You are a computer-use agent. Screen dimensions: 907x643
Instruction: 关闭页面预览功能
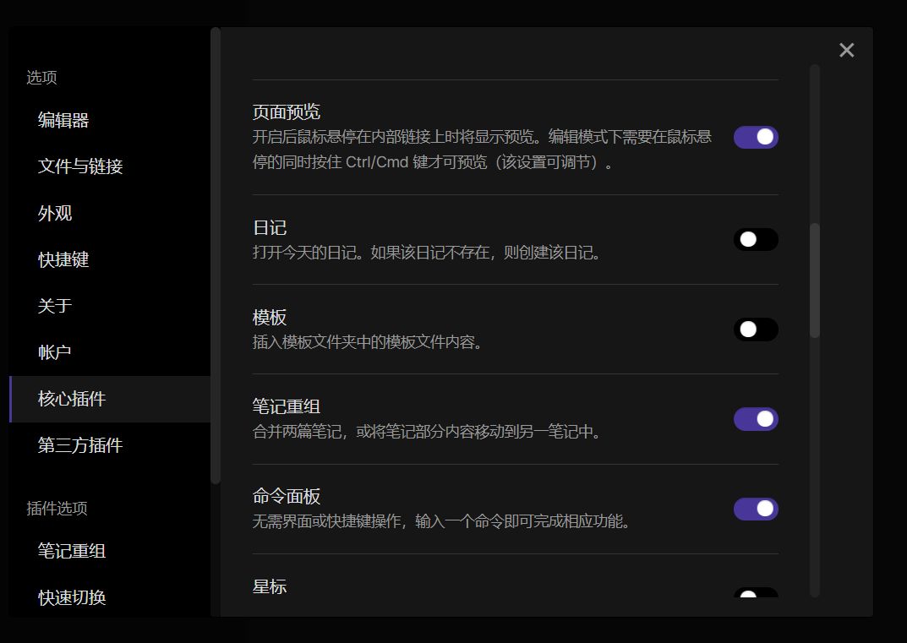coord(755,137)
